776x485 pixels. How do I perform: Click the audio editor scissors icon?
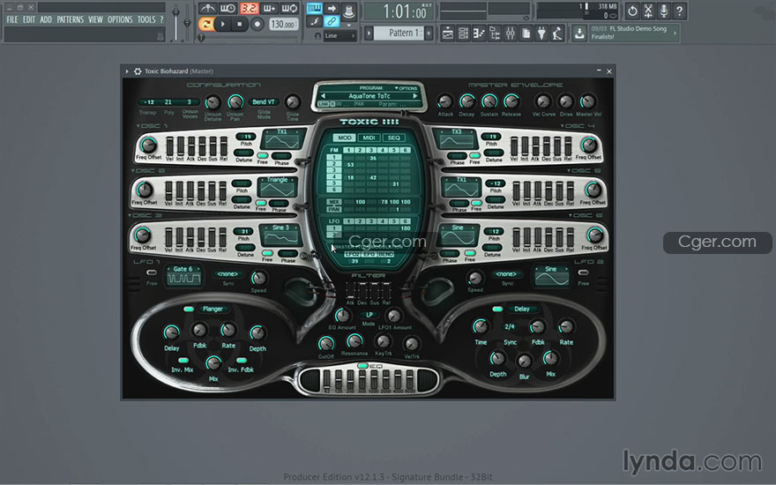pyautogui.click(x=648, y=11)
